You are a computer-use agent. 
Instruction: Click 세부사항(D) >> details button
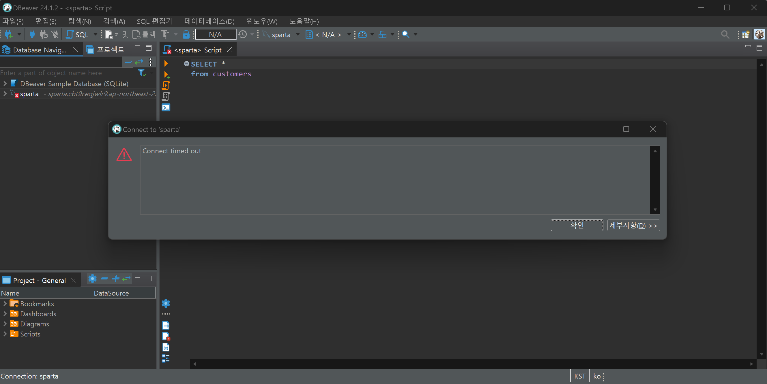click(633, 225)
